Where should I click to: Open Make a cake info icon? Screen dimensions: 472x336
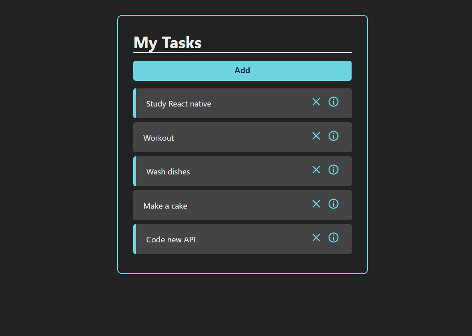click(x=333, y=204)
